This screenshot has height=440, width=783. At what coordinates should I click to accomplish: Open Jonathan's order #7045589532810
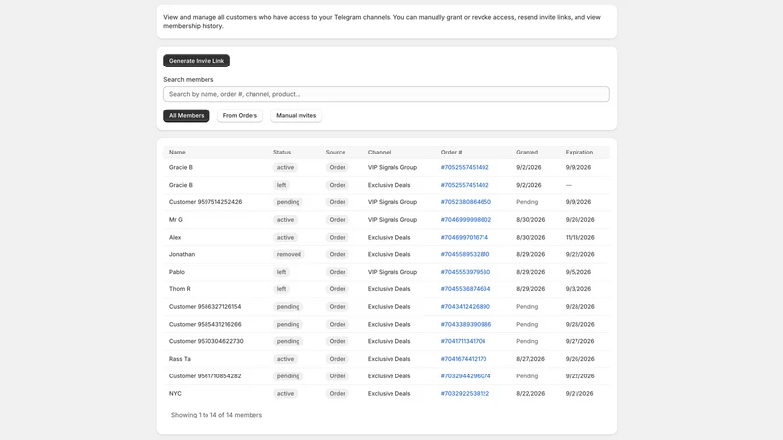[x=465, y=254]
